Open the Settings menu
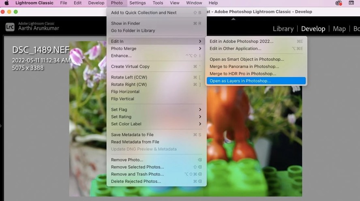Screen dimensions: 360x201 [x=137, y=3]
